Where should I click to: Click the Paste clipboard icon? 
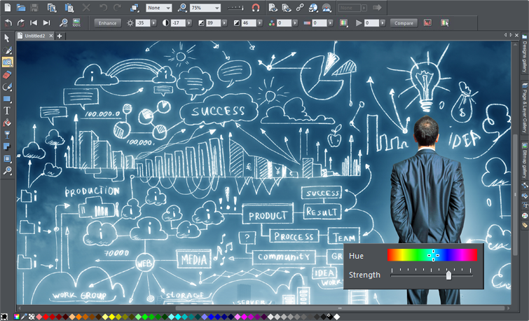(x=69, y=8)
